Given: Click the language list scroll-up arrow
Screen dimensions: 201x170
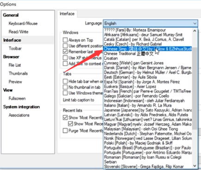Looking at the screenshot, I should [x=195, y=30].
